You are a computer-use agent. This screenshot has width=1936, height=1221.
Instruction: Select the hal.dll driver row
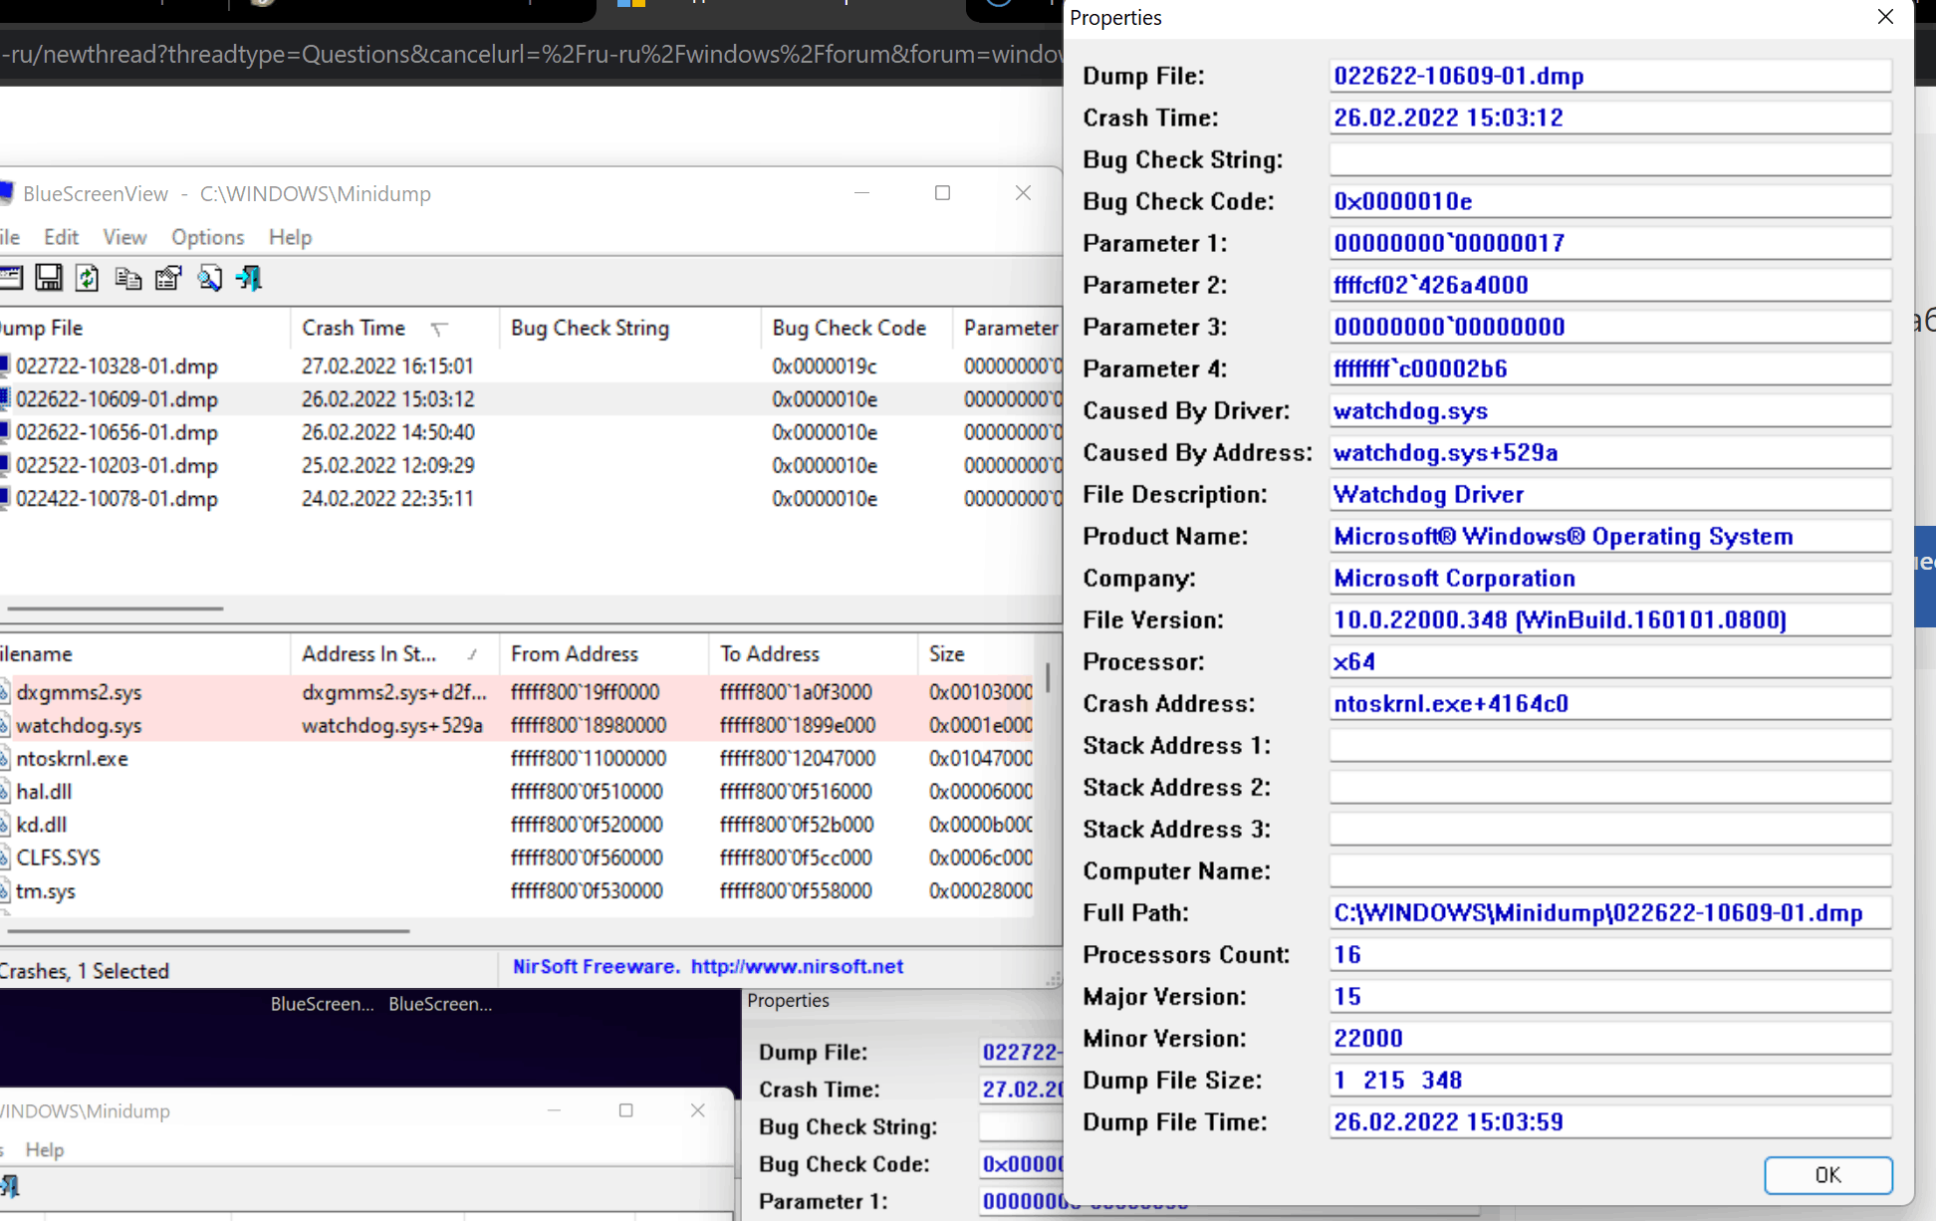tap(518, 791)
